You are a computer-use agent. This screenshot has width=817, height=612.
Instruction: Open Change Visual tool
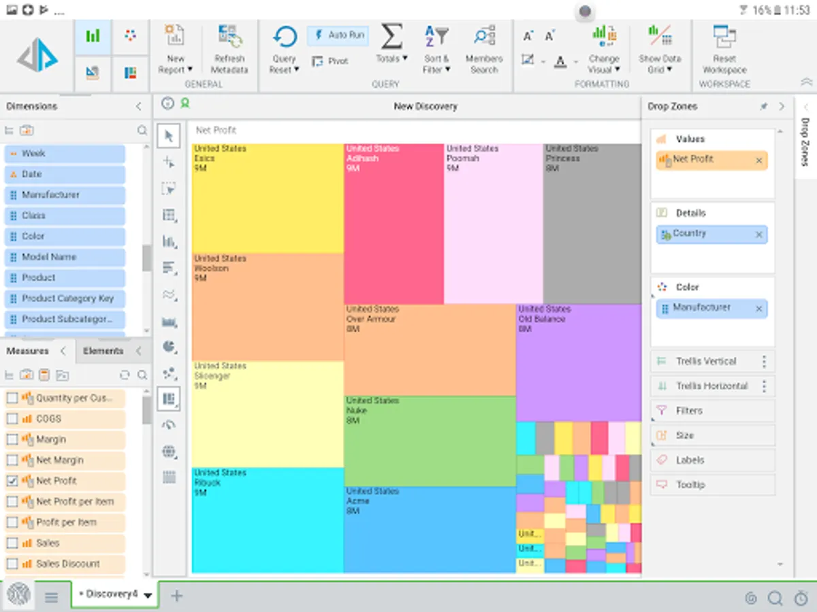(x=604, y=49)
